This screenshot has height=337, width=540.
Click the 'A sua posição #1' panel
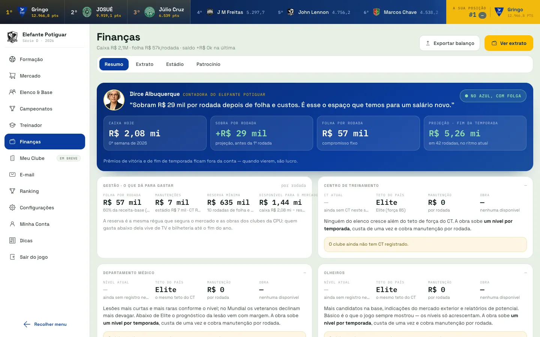point(493,12)
